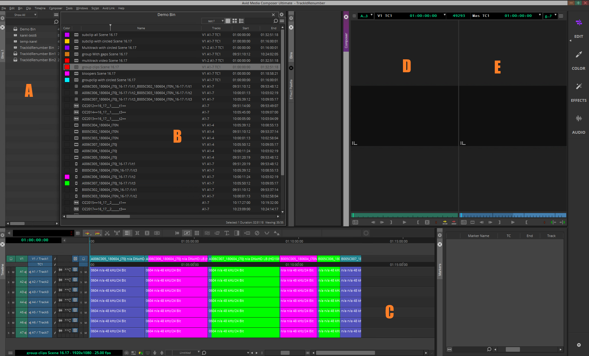
Task: Click the Overwrite red arrow under source monitor
Action: [x=454, y=222]
